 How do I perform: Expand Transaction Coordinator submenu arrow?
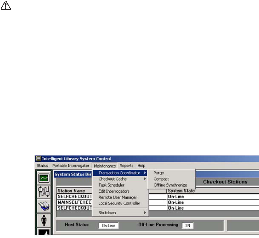pos(145,173)
